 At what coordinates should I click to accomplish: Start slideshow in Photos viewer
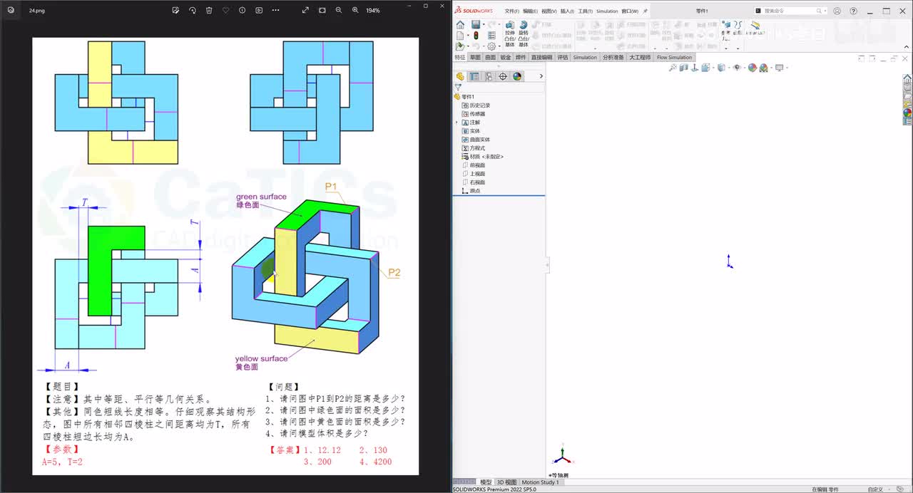click(x=259, y=10)
